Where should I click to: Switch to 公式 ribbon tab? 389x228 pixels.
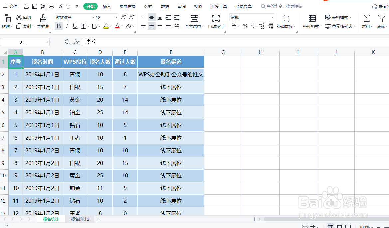(x=148, y=6)
